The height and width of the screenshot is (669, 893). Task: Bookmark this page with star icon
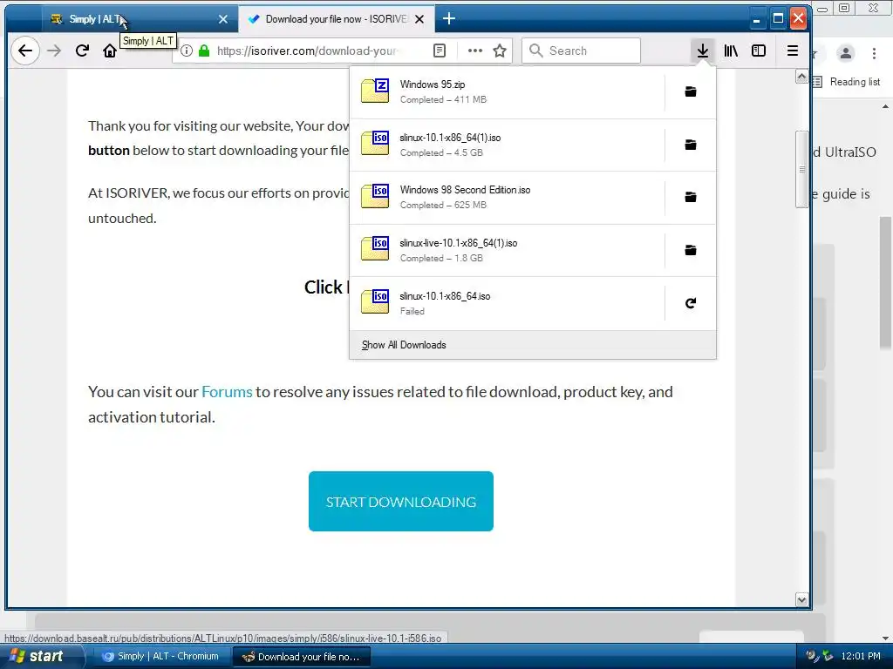point(500,51)
